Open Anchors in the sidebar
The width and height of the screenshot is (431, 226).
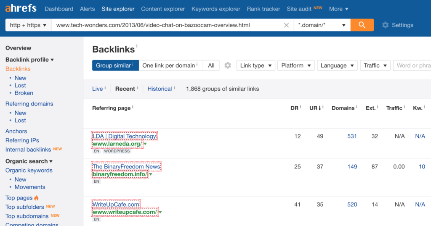(x=16, y=131)
